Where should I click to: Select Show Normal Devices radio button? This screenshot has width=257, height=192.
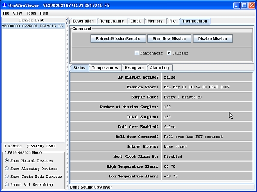click(x=7, y=160)
